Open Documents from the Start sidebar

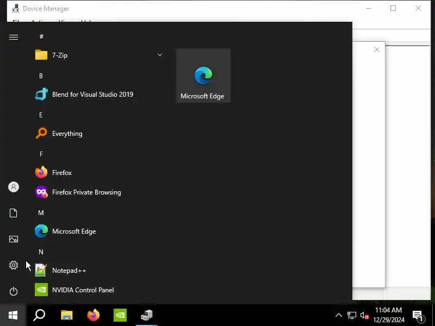coord(13,213)
